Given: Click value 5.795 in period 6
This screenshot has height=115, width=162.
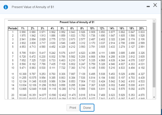Looking at the screenshot, I should point(23,53).
